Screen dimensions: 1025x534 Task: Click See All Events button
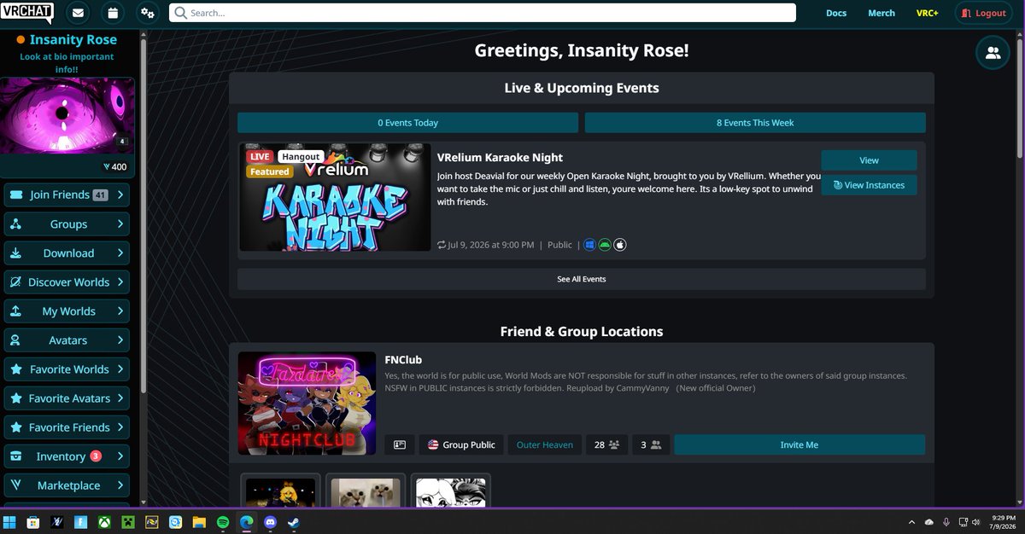(582, 279)
